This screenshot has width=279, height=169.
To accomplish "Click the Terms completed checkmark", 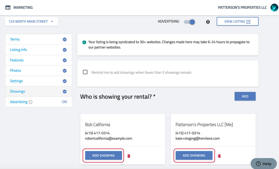I will pyautogui.click(x=65, y=39).
